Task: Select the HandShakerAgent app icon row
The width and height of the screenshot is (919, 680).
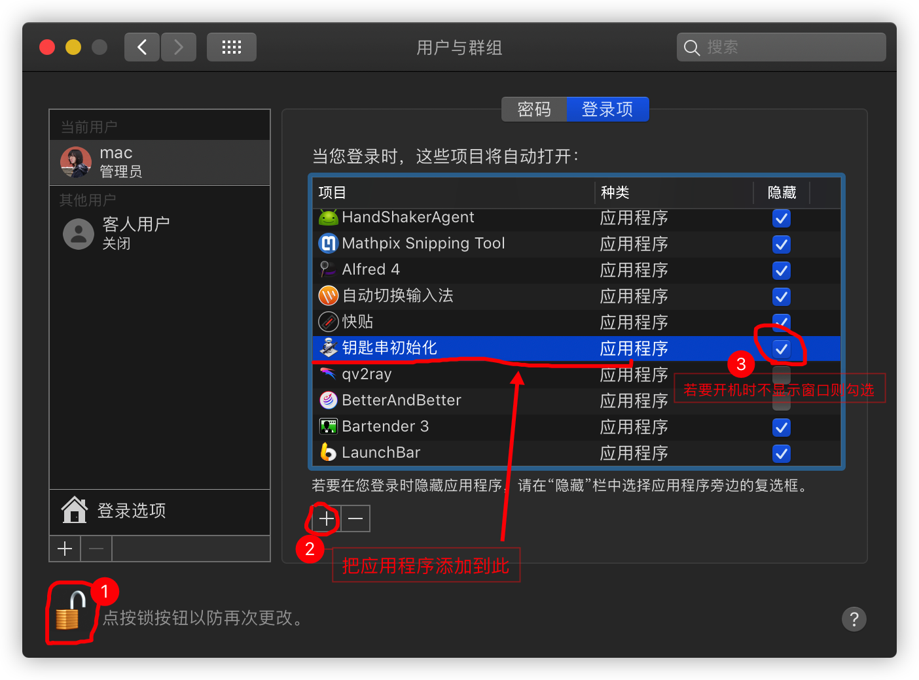Action: click(x=577, y=218)
